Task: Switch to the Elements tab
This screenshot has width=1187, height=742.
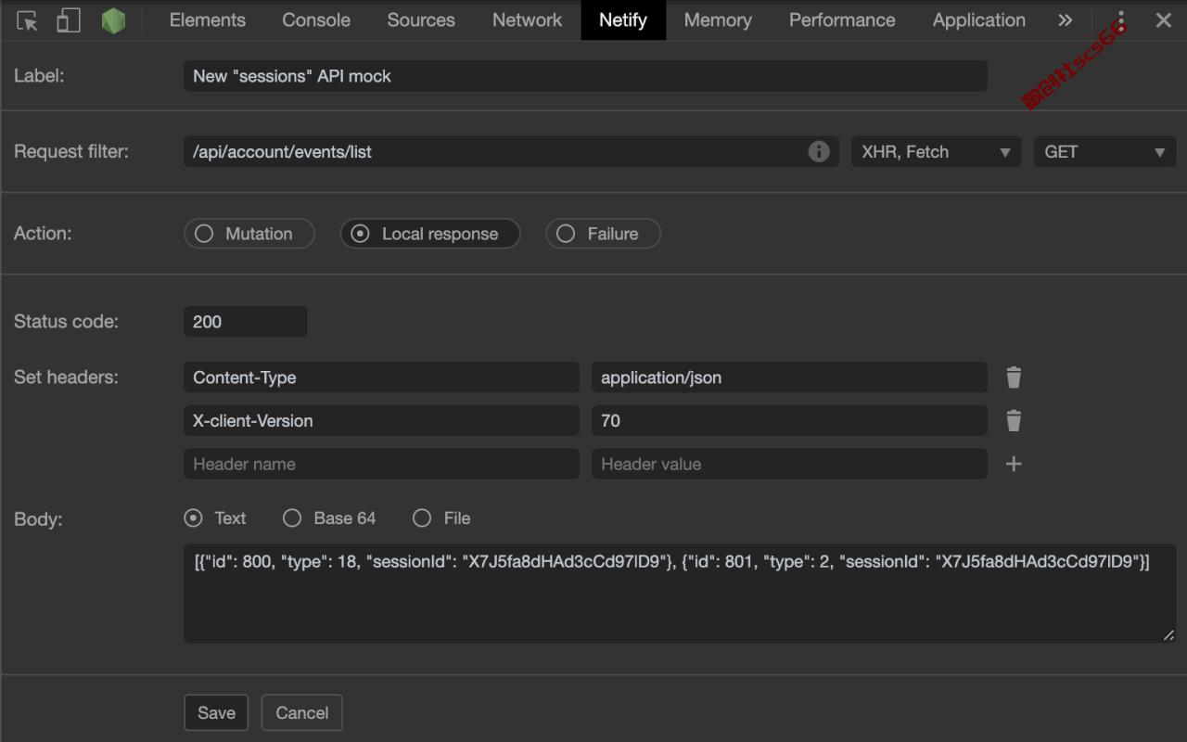Action: coord(208,20)
